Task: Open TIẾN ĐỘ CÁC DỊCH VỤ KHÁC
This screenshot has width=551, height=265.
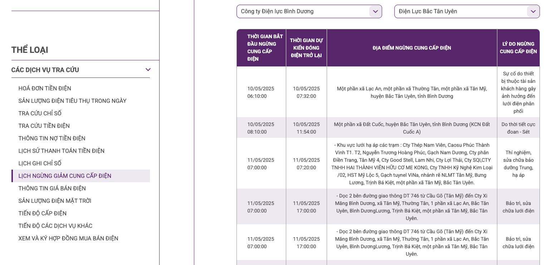Action: pos(55,226)
